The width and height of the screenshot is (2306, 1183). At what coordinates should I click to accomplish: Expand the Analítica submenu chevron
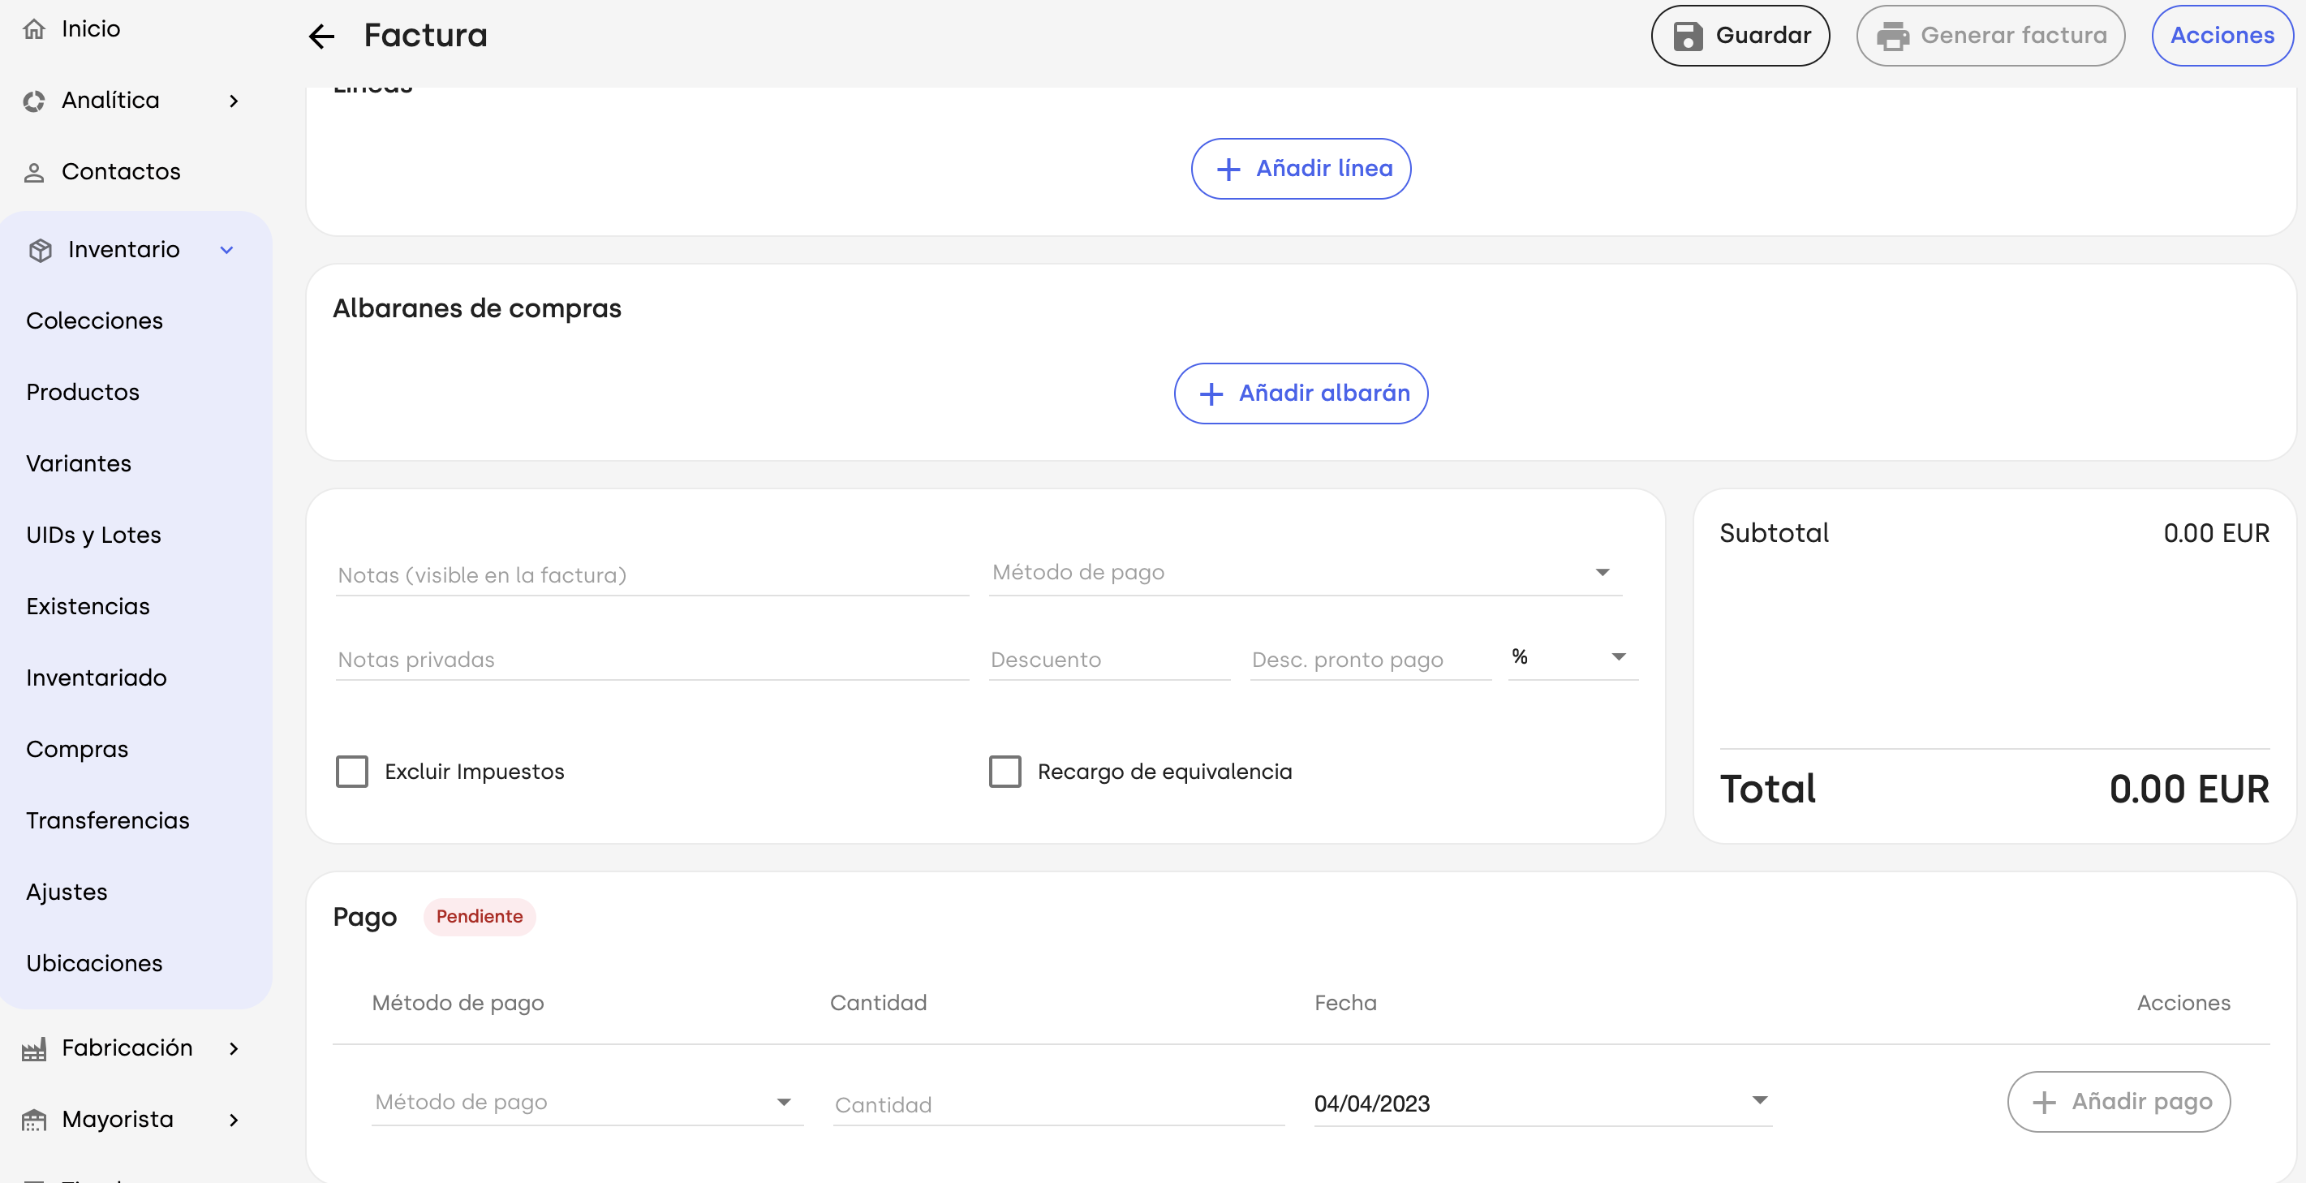pyautogui.click(x=234, y=101)
